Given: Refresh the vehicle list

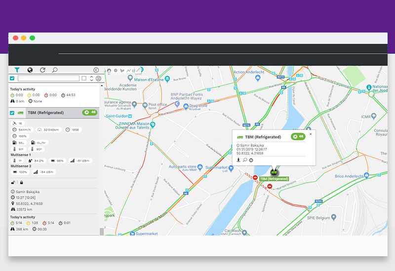Looking at the screenshot, I should click(42, 70).
